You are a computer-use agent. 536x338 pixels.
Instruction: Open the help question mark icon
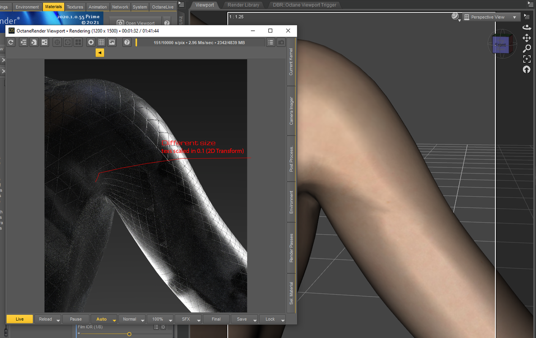pyautogui.click(x=126, y=42)
